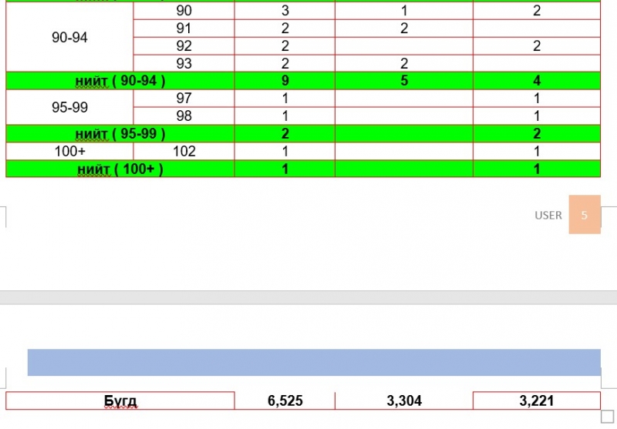The width and height of the screenshot is (617, 429).
Task: Click total value 9 in 90-94 subtotal row
Action: (x=285, y=81)
